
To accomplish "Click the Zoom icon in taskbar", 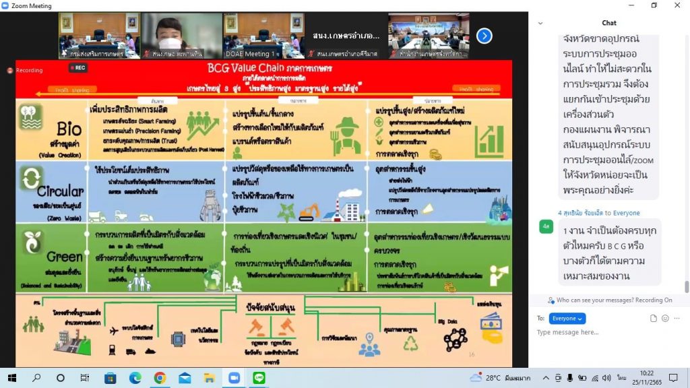I will click(234, 378).
